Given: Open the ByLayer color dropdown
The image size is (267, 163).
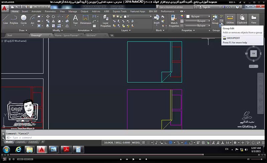Looking at the screenshot, I should (x=198, y=17).
